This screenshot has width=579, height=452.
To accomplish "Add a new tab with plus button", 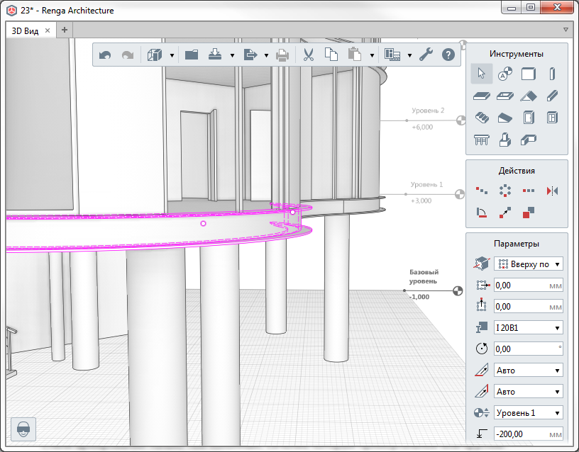I will point(65,30).
